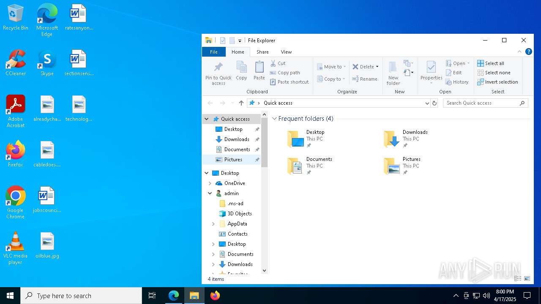Image resolution: width=541 pixels, height=304 pixels.
Task: Click the History command
Action: coord(457,82)
